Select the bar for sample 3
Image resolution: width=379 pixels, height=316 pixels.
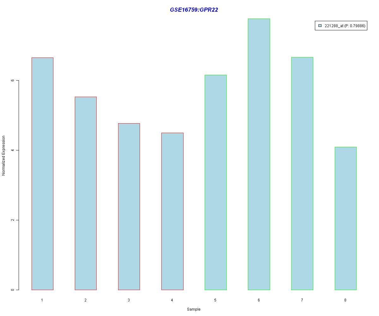pos(129,207)
